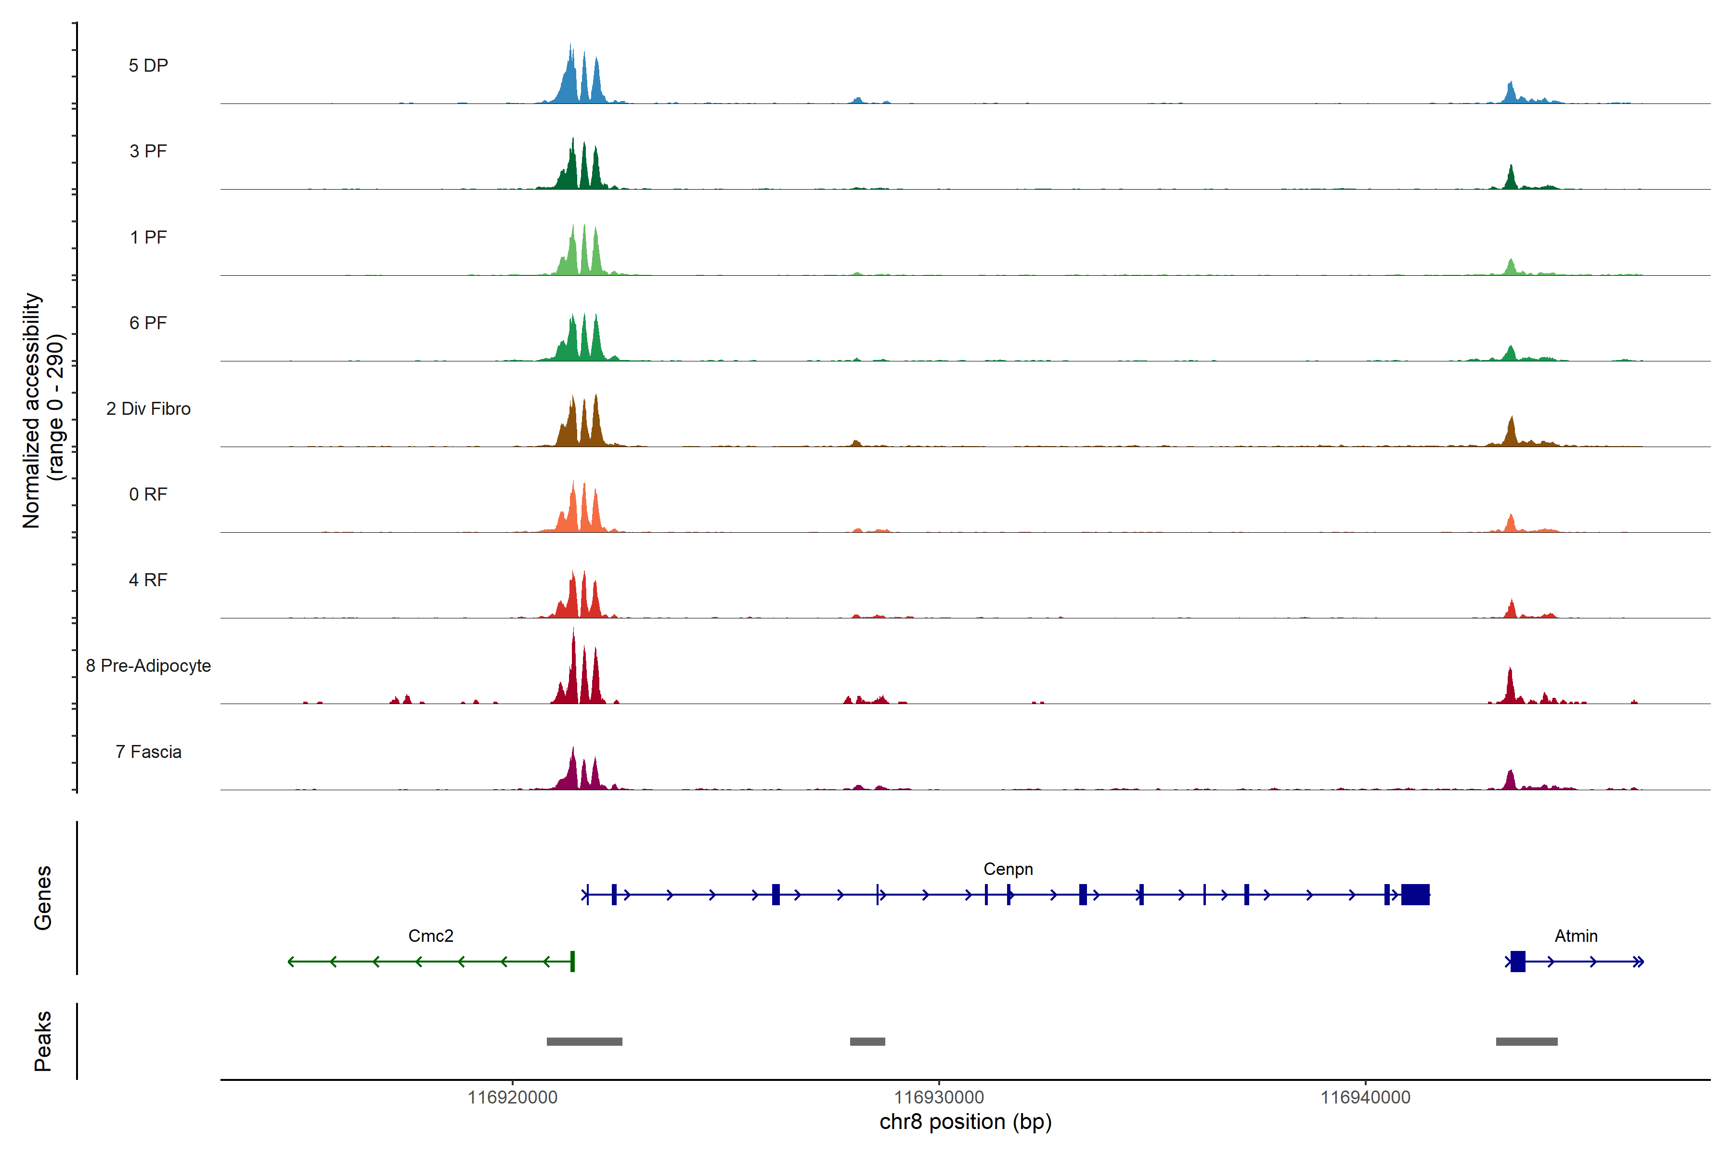Click the Cenpn gene name

pos(1008,869)
